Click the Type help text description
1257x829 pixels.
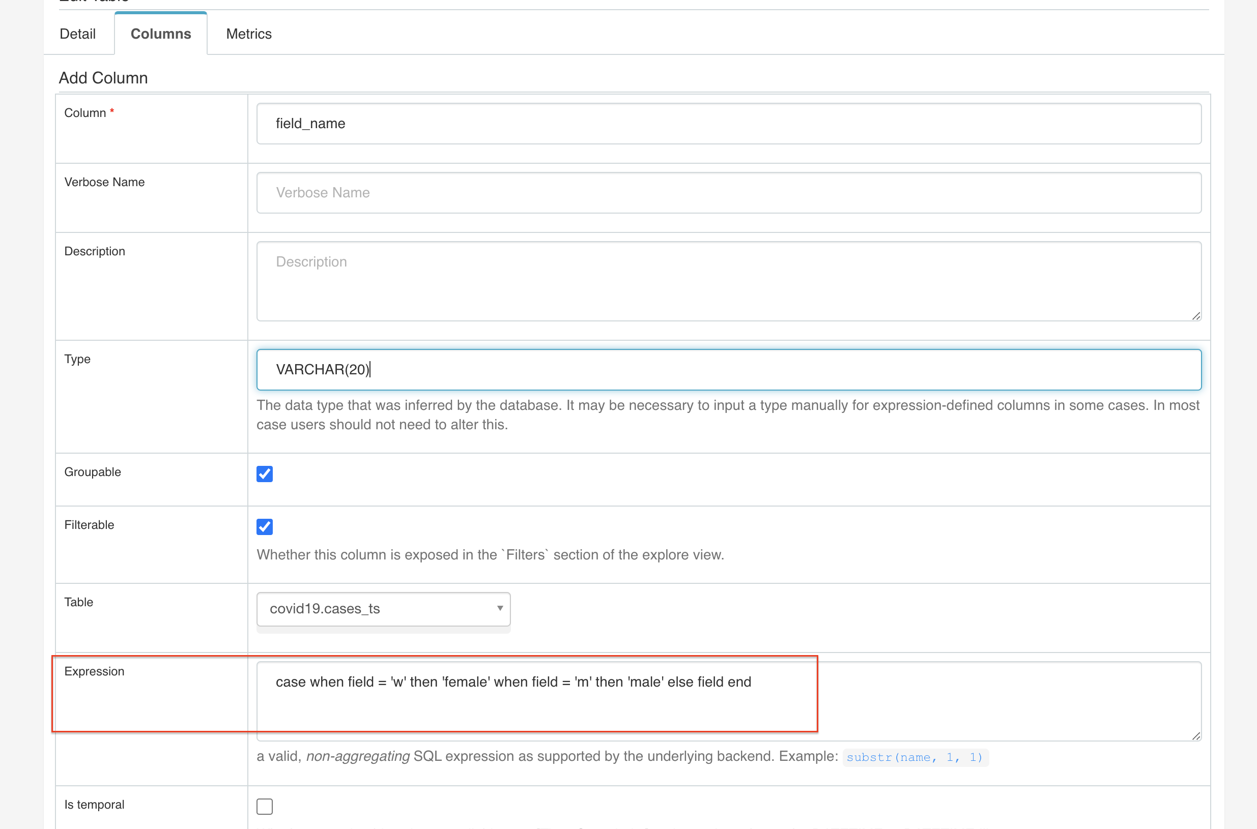(727, 415)
